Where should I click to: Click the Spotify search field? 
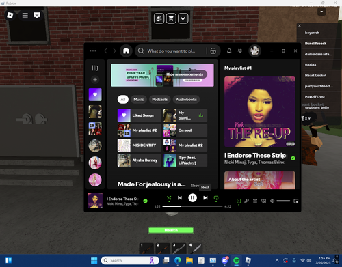coord(171,51)
